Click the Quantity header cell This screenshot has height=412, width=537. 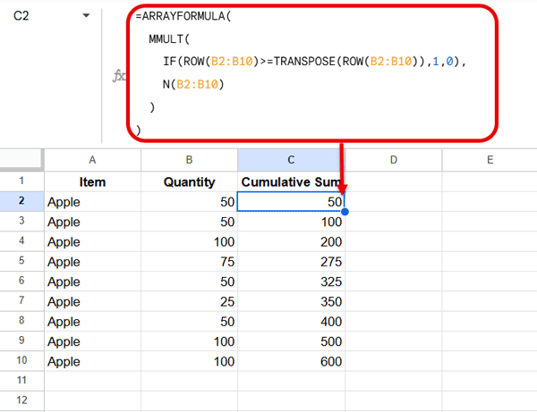[x=189, y=182]
